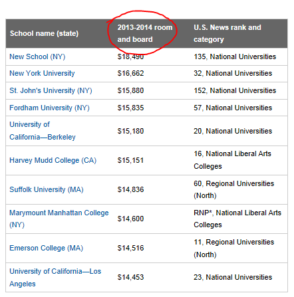Click 11, Regional Universities (North) cell
Viewport: 294px width, 297px height.
[233, 248]
